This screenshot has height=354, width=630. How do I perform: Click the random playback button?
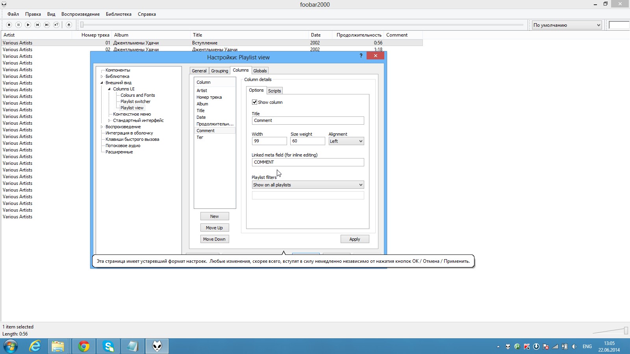click(56, 25)
